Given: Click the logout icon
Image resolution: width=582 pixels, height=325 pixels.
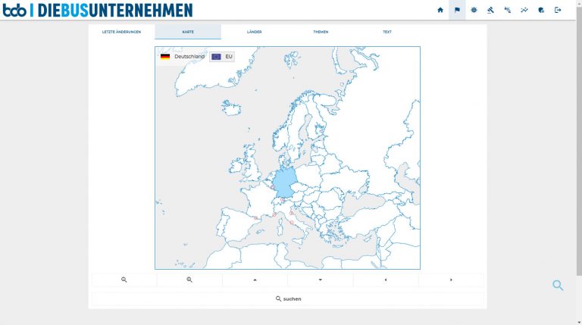Looking at the screenshot, I should [558, 10].
